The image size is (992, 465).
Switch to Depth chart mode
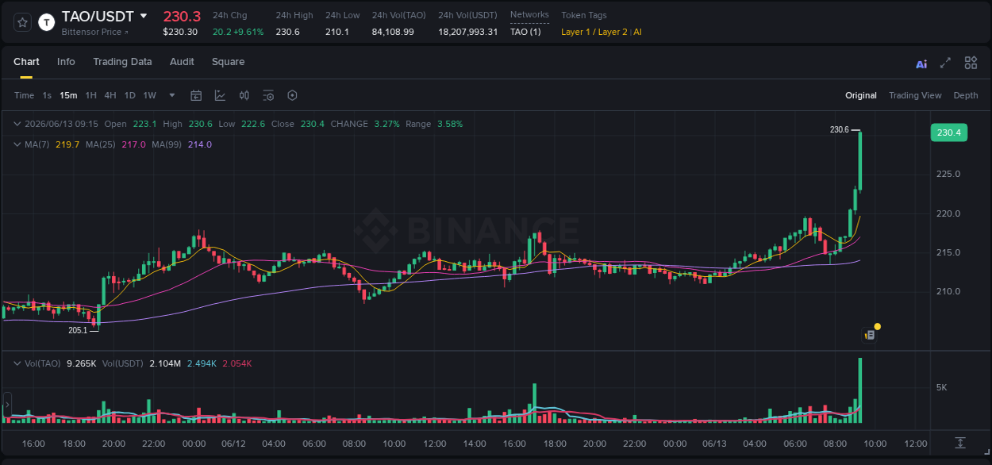tap(966, 95)
